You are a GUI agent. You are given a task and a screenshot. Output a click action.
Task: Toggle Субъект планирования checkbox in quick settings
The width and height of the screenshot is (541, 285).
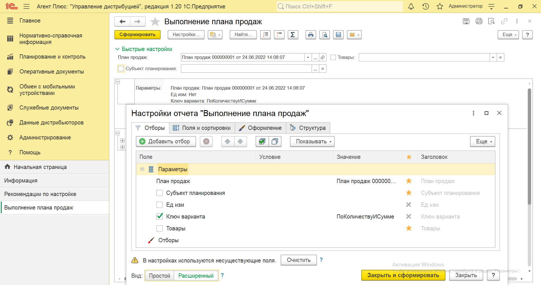[x=121, y=68]
